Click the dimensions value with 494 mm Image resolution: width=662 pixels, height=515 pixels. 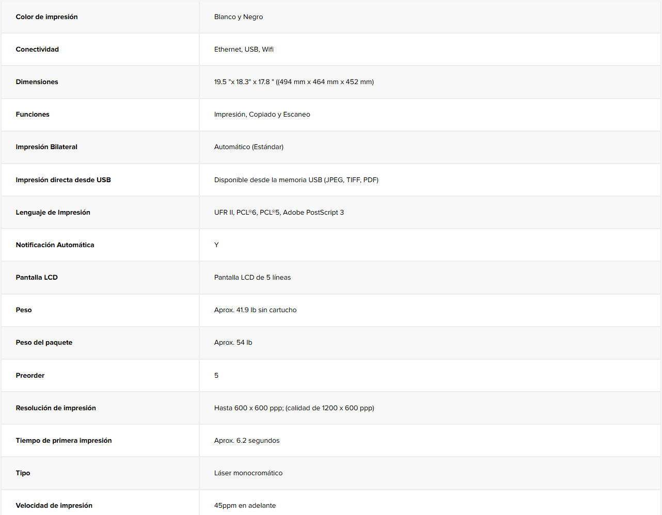[x=294, y=82]
